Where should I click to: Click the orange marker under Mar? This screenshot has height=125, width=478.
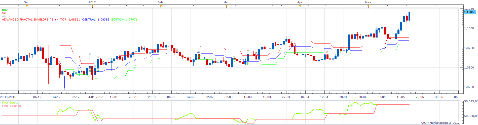coord(226,6)
